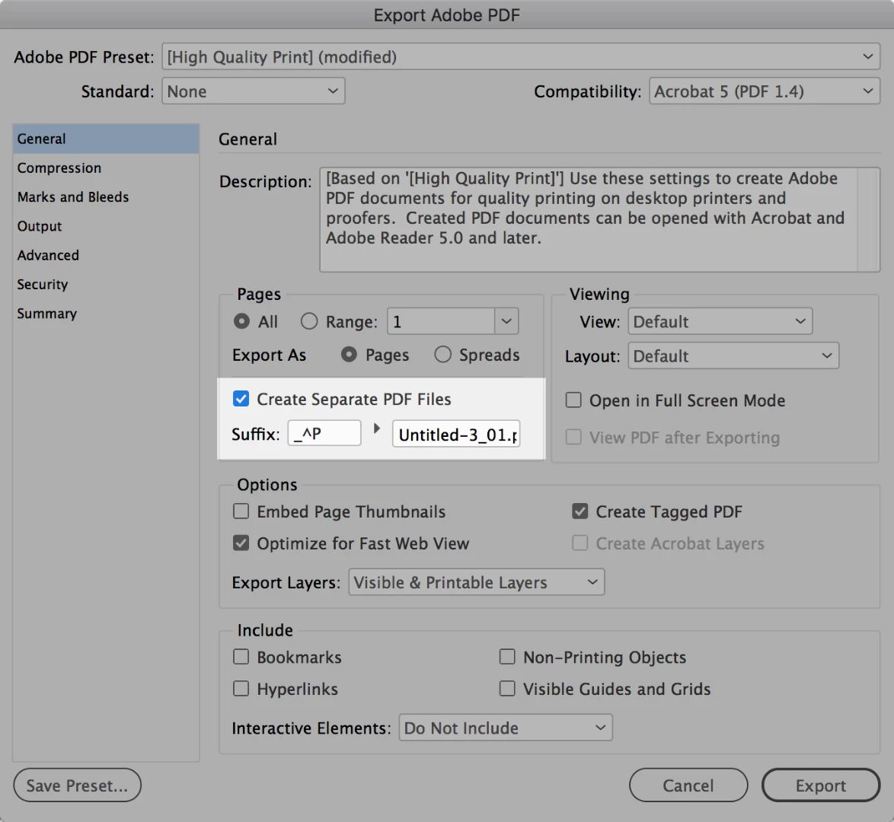Click the Suffix input field
Image resolution: width=894 pixels, height=822 pixels.
(324, 433)
